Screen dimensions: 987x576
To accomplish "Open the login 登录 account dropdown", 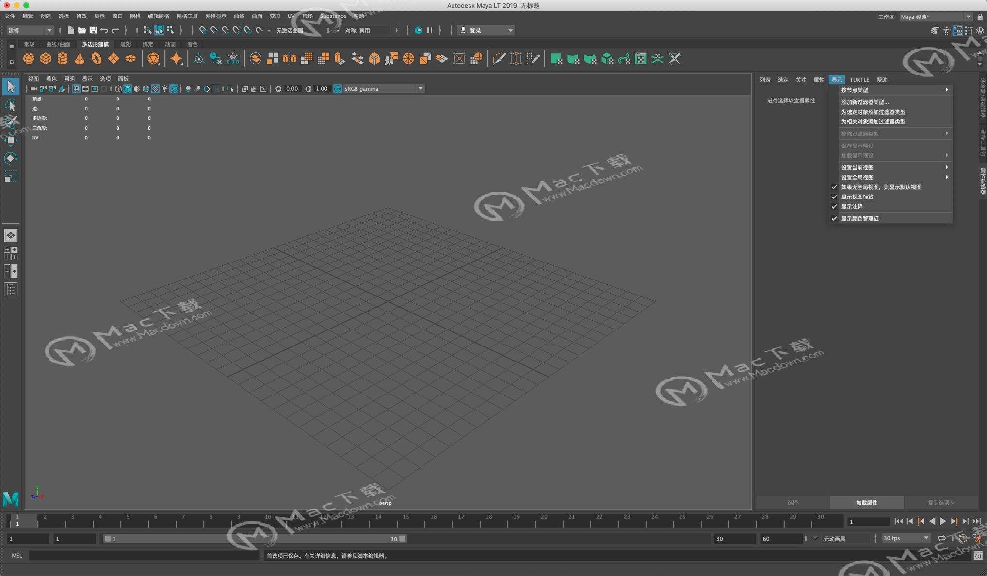I will point(486,30).
